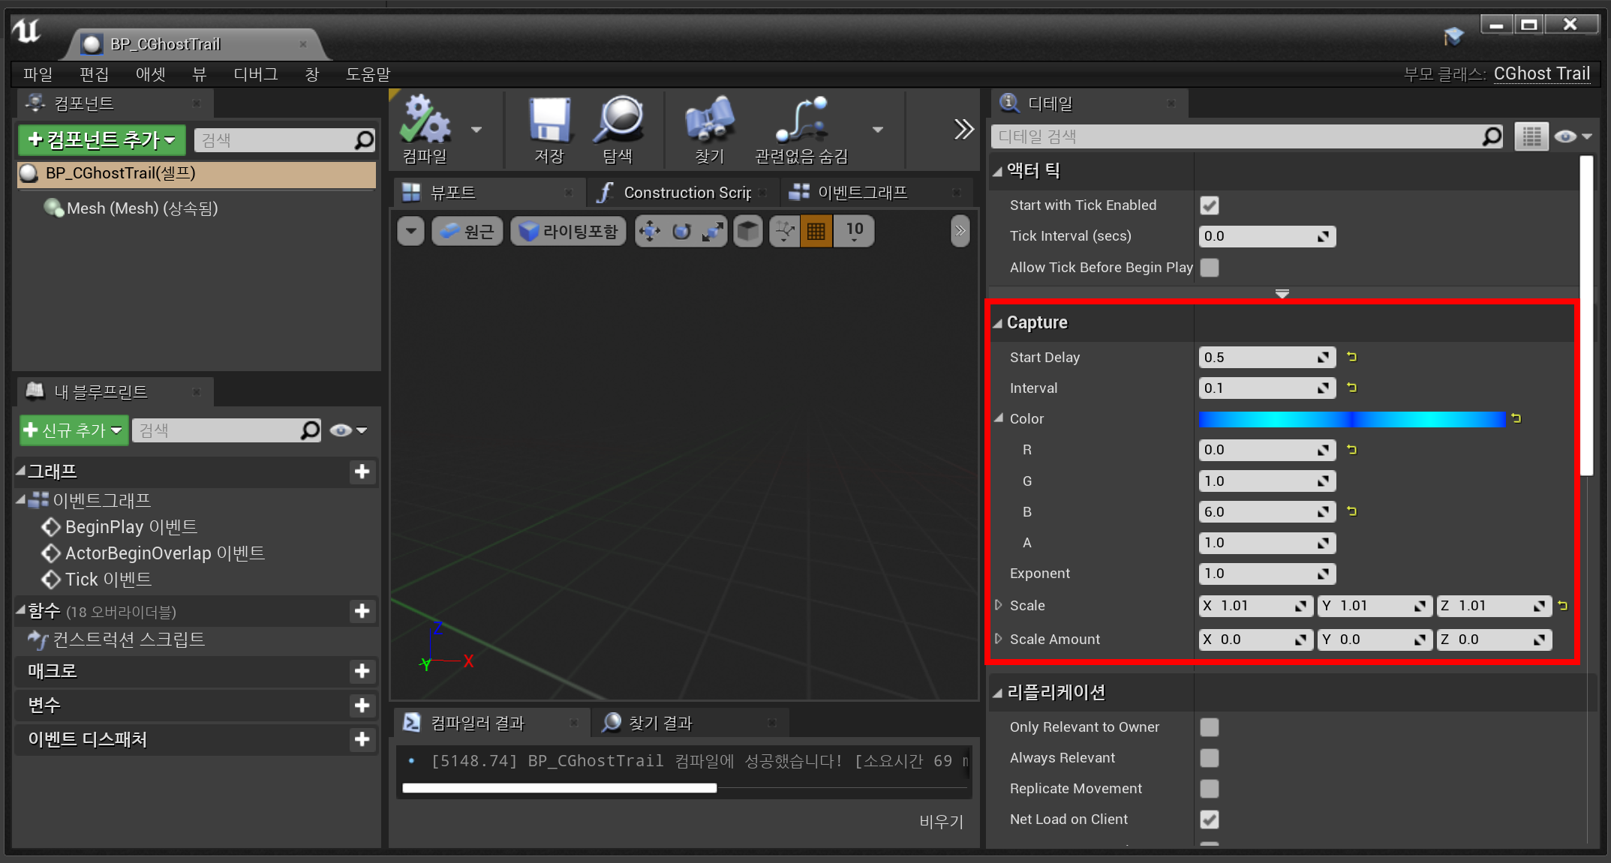1611x863 pixels.
Task: Click the blue Color gradient swatch
Action: coord(1351,419)
